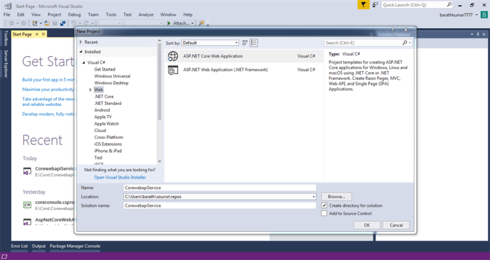Open the barathkumar7777 account dropdown
The width and height of the screenshot is (490, 260).
point(477,15)
